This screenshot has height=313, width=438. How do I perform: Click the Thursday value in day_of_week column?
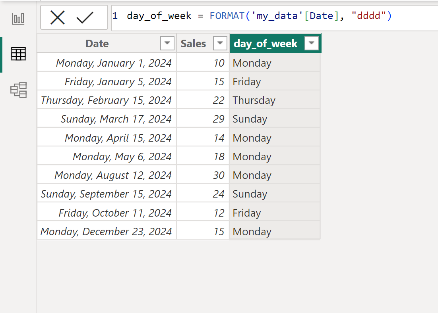[x=254, y=100]
